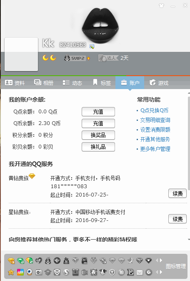Screen dimensions: 190x281
Task: Click the phone number 181*****083
Action: 69,186
